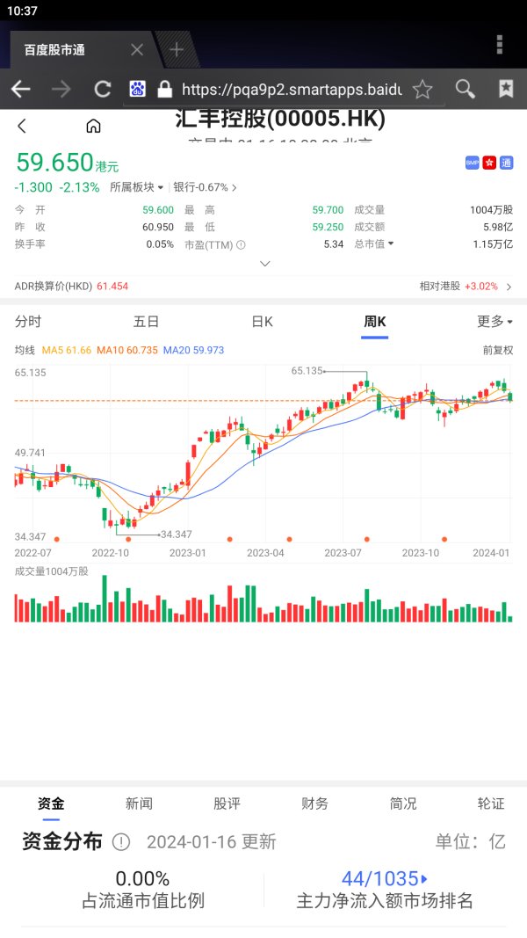
Task: Click the 59.650 current price
Action: click(54, 162)
